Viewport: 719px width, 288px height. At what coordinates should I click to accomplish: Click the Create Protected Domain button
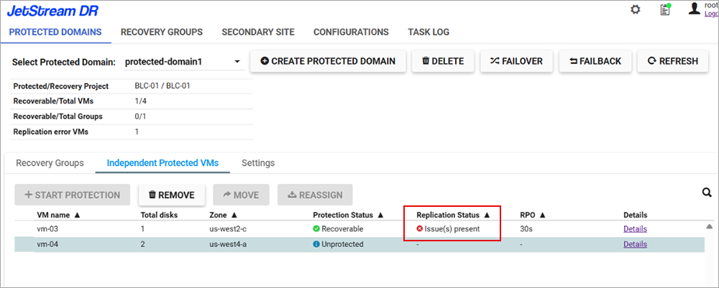[328, 61]
